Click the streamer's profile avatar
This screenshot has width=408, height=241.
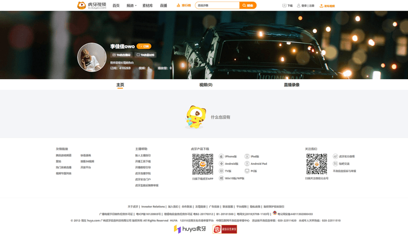tap(92, 57)
